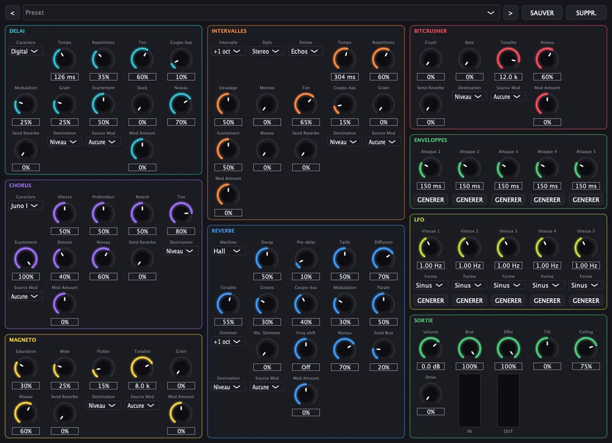Click the INTERVALLES Montee knob
This screenshot has width=612, height=443.
click(x=267, y=104)
